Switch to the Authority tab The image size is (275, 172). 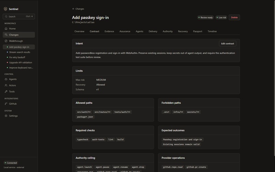168,31
